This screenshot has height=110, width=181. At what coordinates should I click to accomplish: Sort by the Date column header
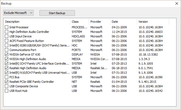pos(123,22)
